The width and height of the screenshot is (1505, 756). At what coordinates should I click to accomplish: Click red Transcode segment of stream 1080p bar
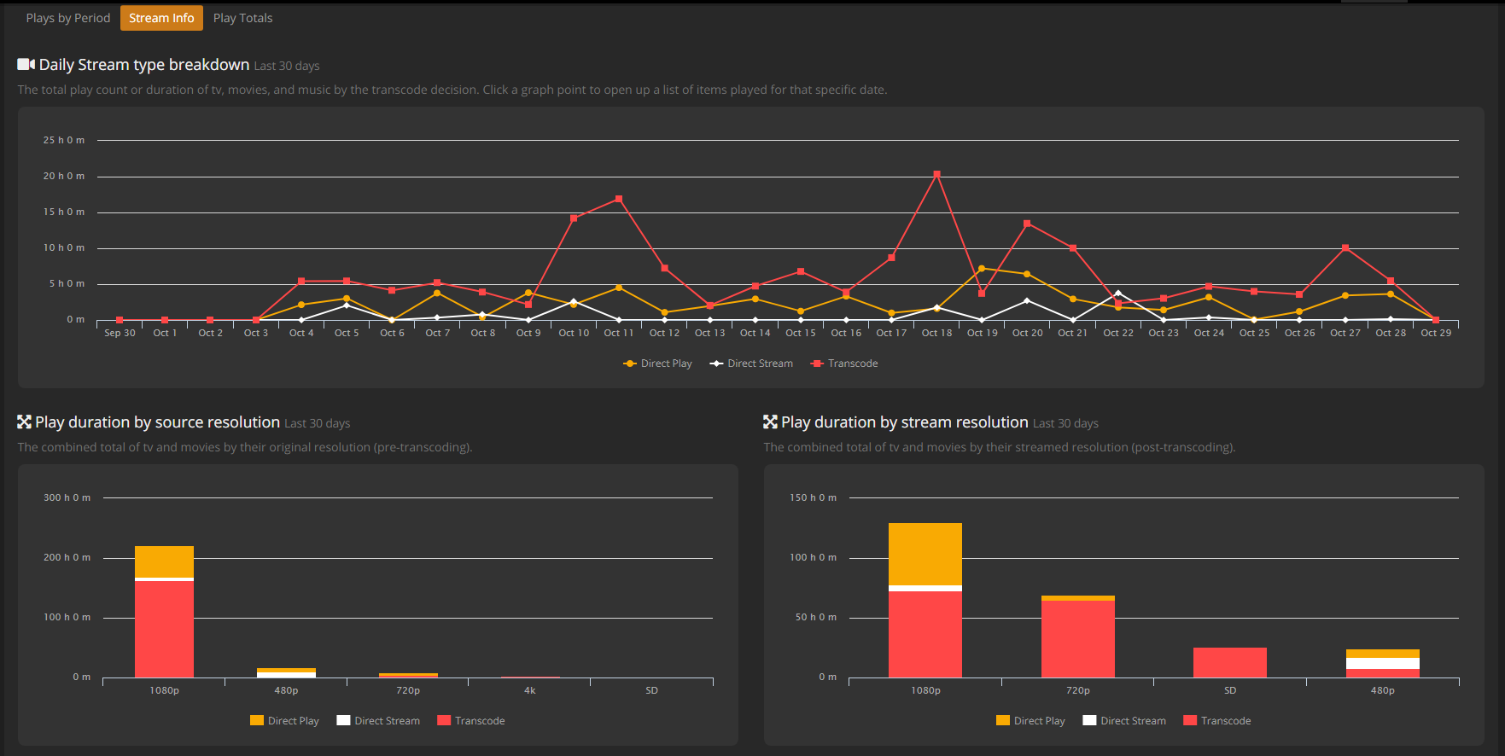pyautogui.click(x=925, y=634)
